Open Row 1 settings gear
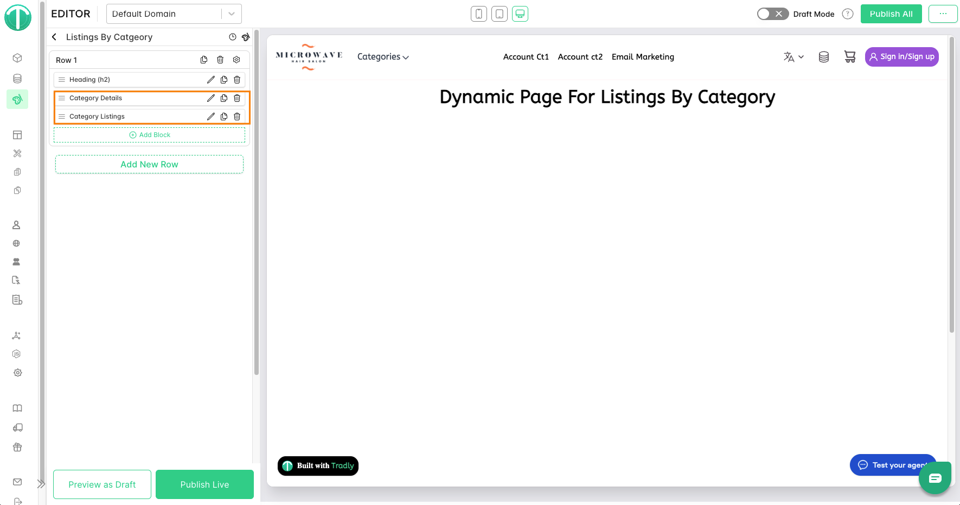This screenshot has width=960, height=505. point(236,60)
